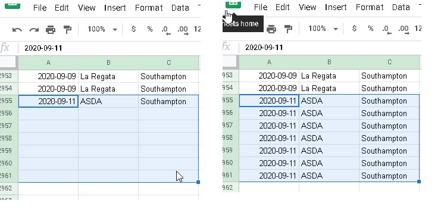Viewport: 441px width, 222px height.
Task: Click La Regata in row 2954 left window
Action: 108,89
